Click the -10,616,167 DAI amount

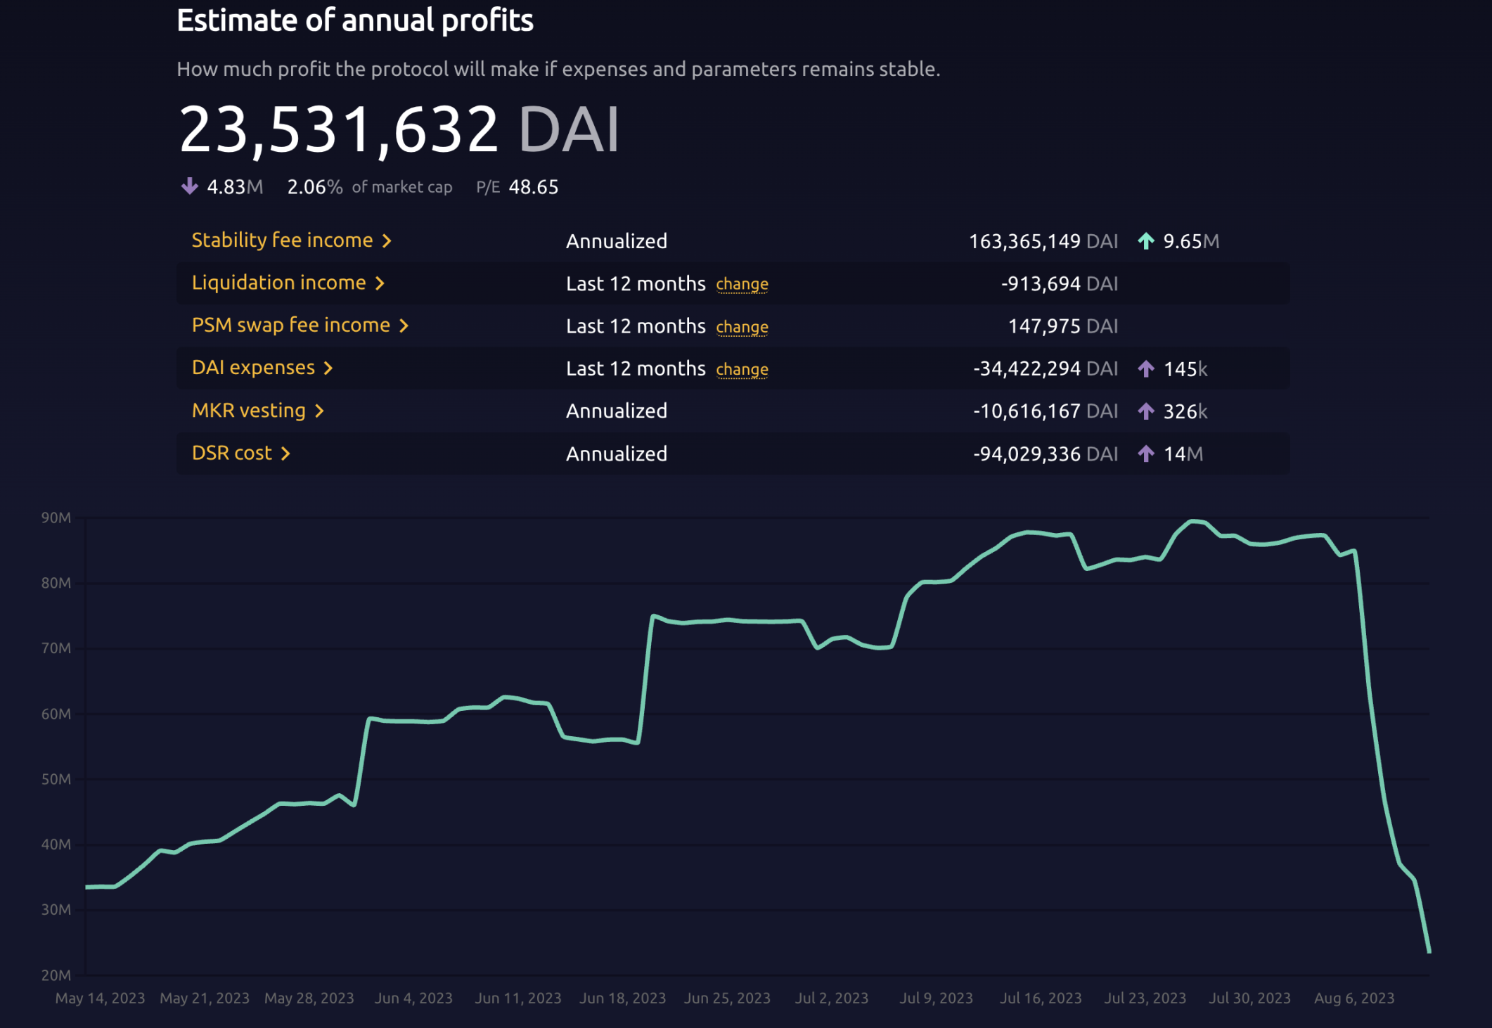(1046, 411)
